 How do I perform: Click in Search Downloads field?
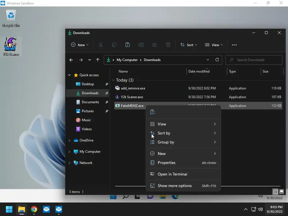click(254, 60)
